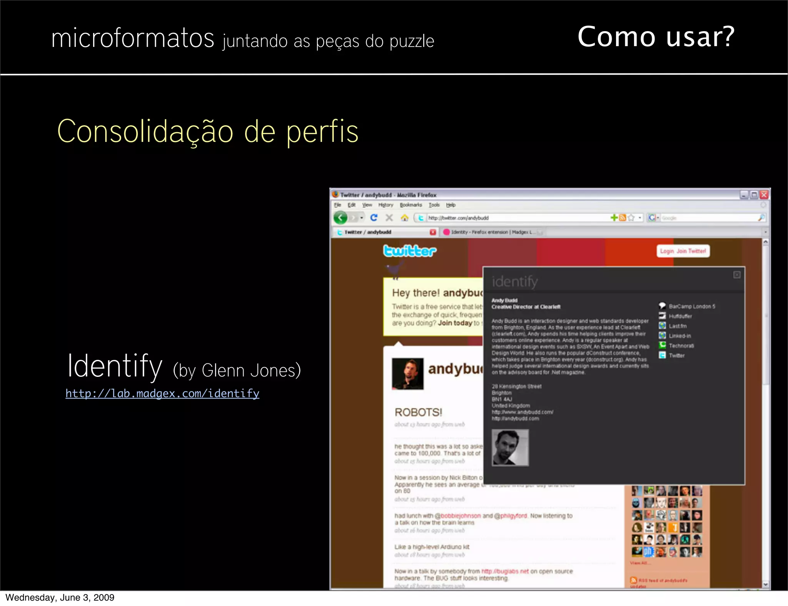The width and height of the screenshot is (788, 606).
Task: Click the Last.fm profile link
Action: [678, 326]
